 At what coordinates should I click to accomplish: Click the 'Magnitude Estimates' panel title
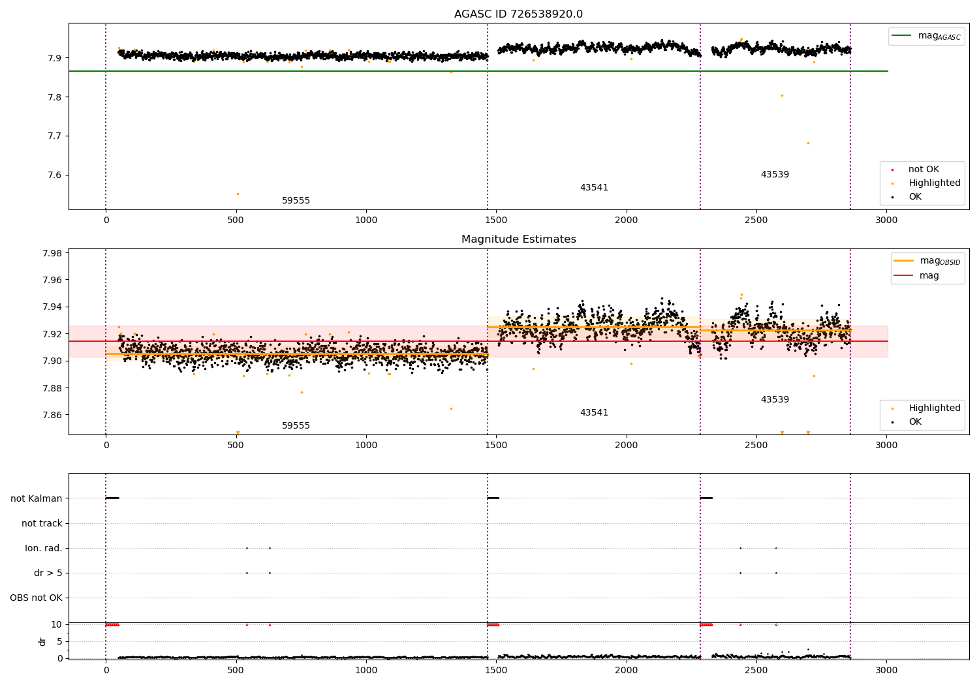click(518, 239)
